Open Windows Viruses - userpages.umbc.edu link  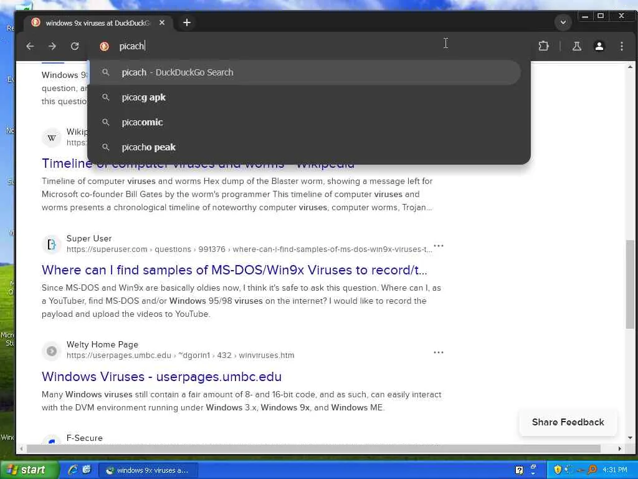[161, 377]
